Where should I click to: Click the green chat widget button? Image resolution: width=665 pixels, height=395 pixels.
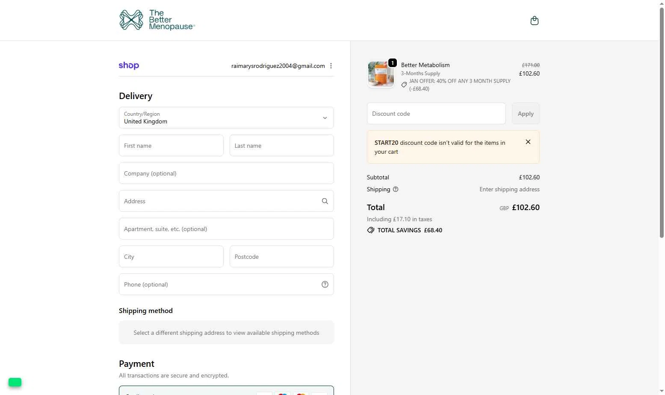pyautogui.click(x=15, y=382)
